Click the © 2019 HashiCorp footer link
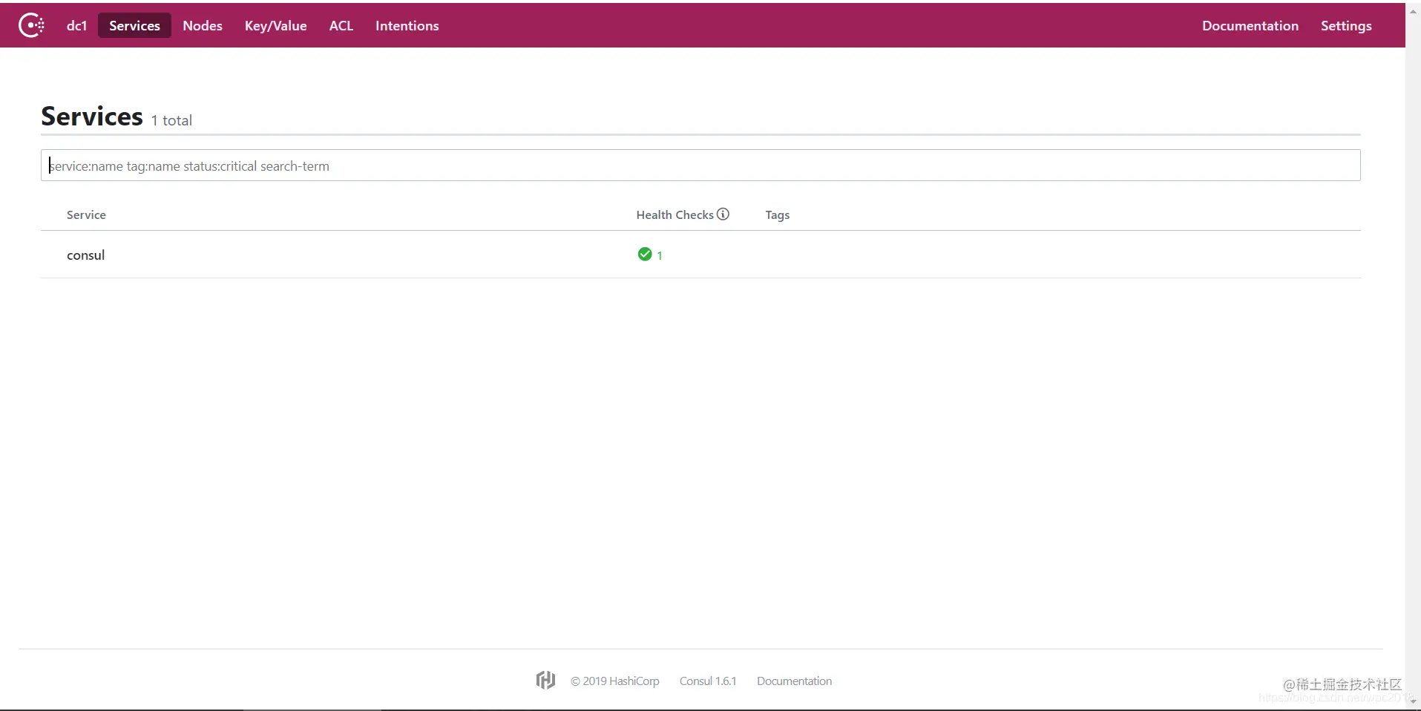The image size is (1421, 711). point(615,681)
